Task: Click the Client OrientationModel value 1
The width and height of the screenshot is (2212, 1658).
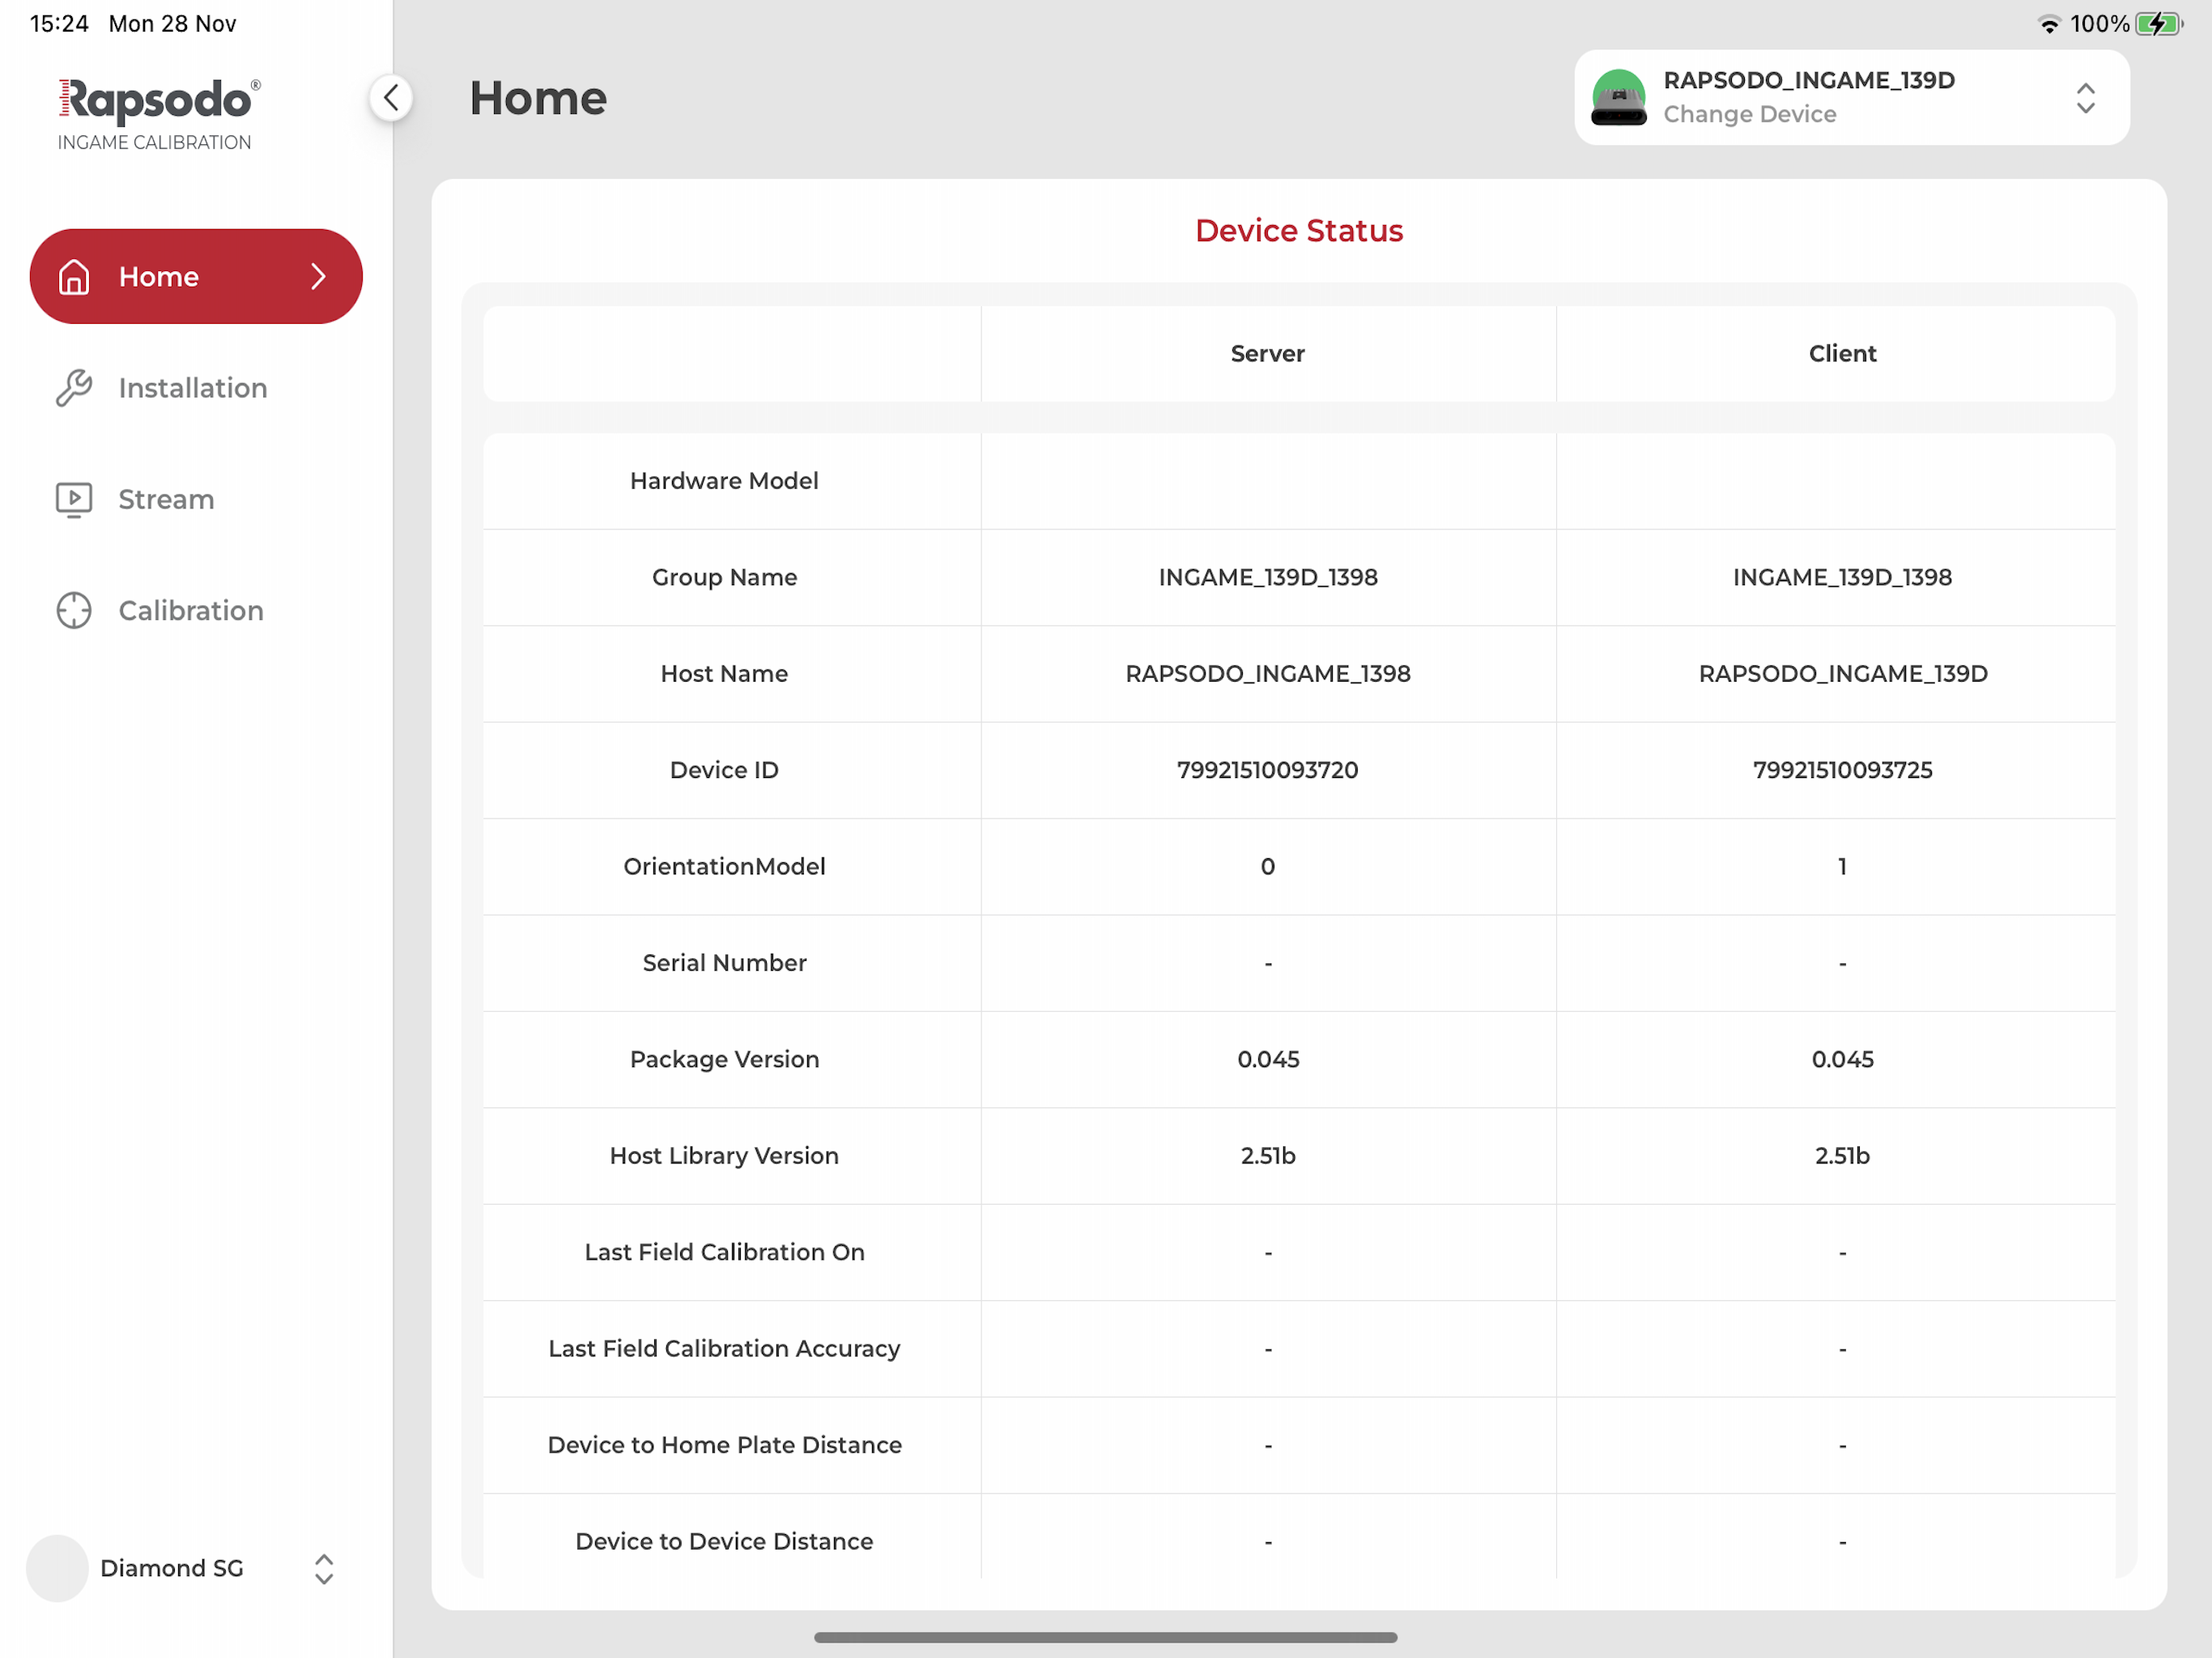Action: tap(1842, 866)
